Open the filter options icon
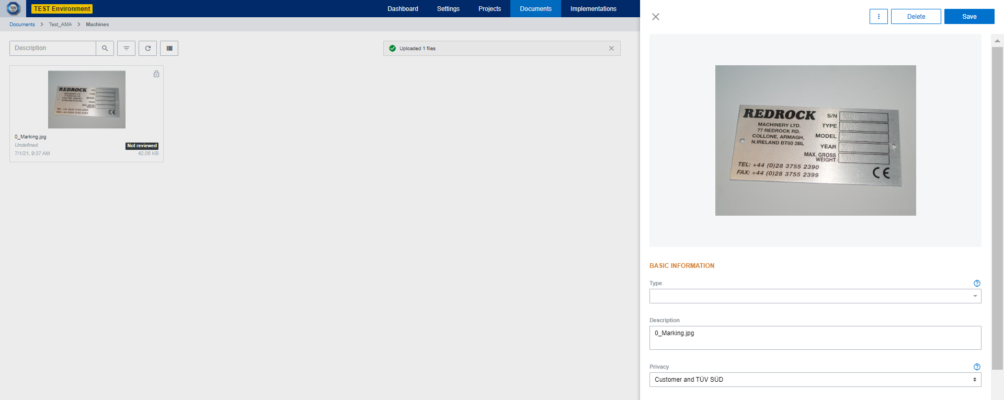 pyautogui.click(x=126, y=49)
